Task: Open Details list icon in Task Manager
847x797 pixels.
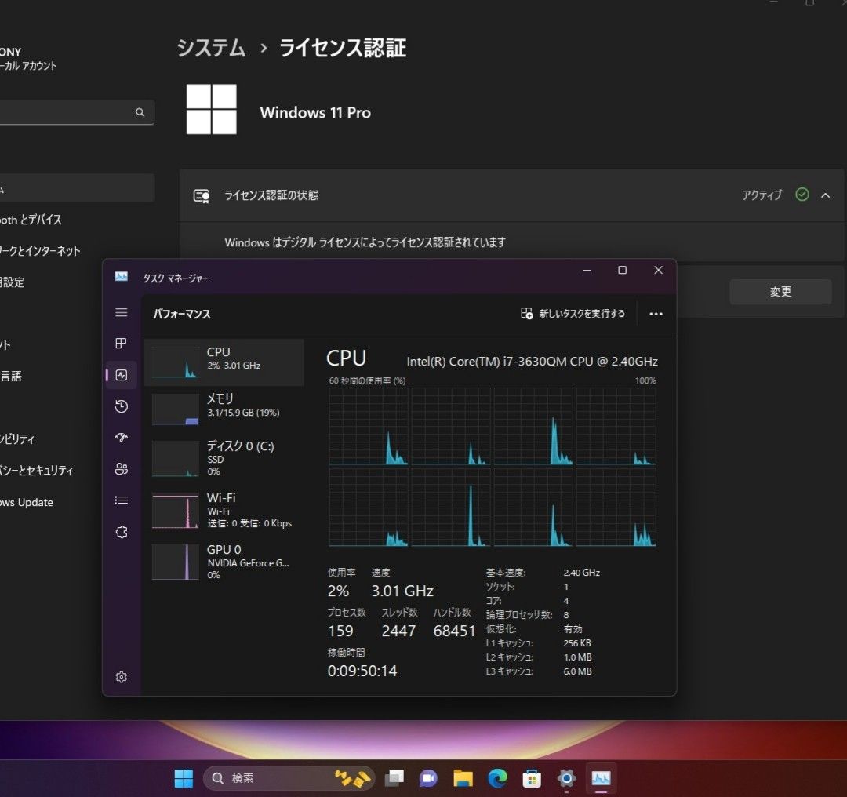Action: (122, 500)
